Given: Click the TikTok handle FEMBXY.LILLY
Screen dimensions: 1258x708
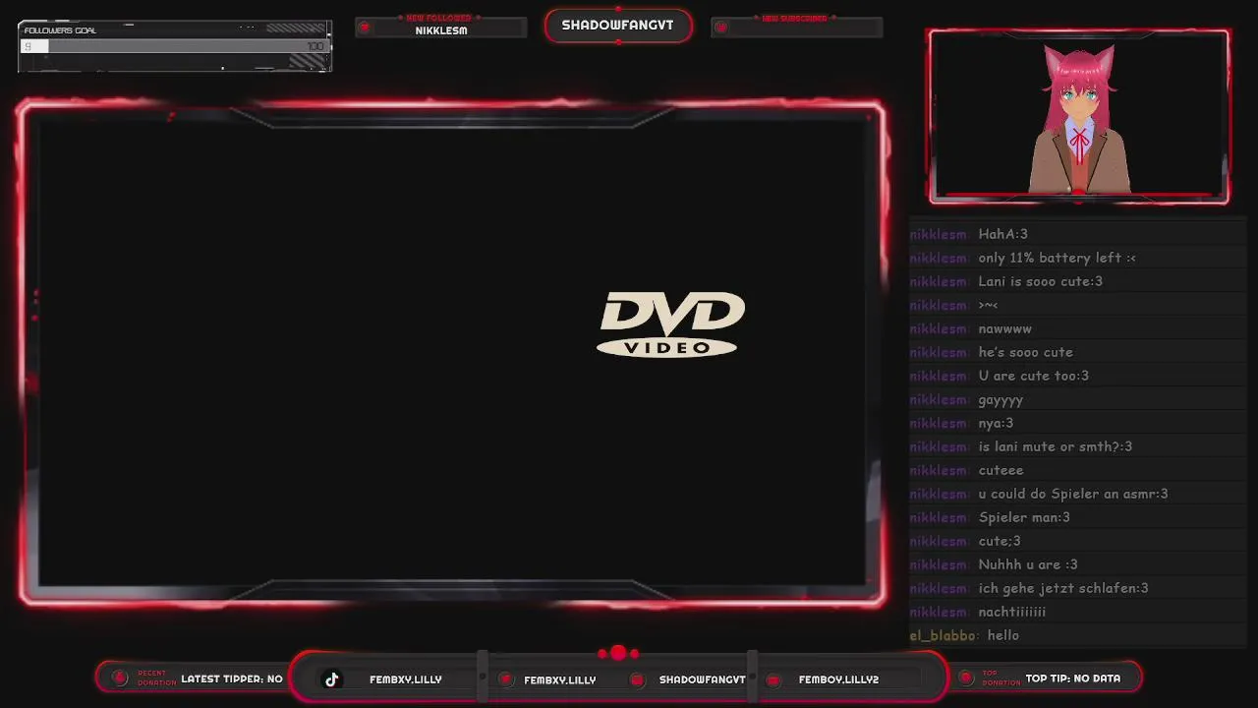Looking at the screenshot, I should click(x=405, y=679).
